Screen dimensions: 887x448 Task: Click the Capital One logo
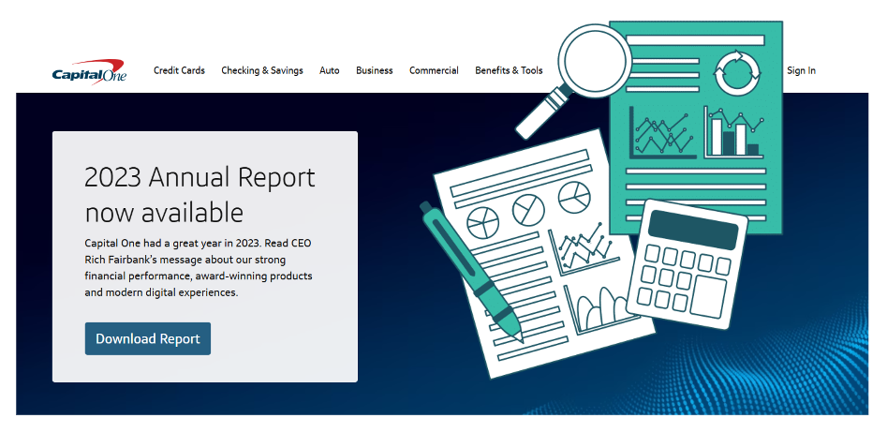click(x=89, y=72)
